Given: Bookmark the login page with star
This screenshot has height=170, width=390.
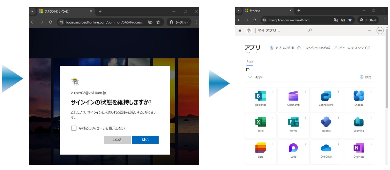Looking at the screenshot, I should 158,22.
